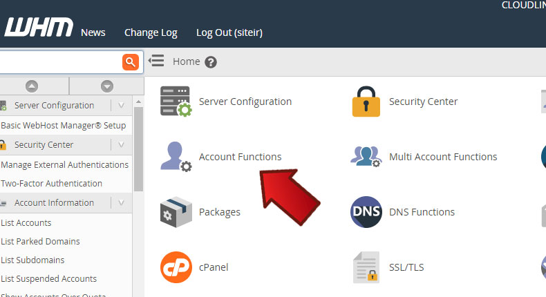
Task: Click the Account Functions user icon
Action: [x=176, y=157]
